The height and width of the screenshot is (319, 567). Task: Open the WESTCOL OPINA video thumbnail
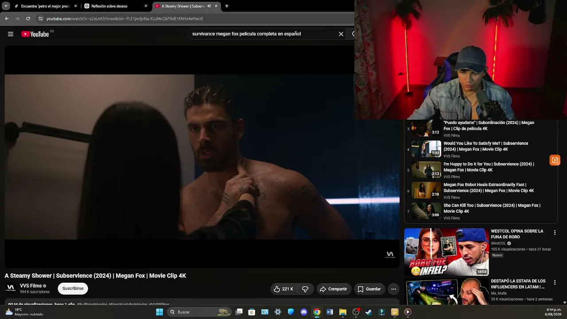pyautogui.click(x=447, y=252)
